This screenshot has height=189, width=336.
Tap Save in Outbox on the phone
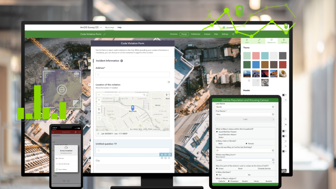point(66,169)
